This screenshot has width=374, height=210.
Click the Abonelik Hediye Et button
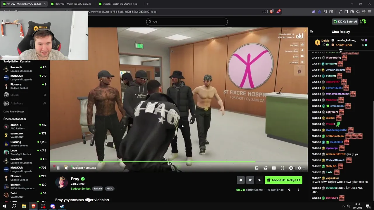pyautogui.click(x=283, y=180)
